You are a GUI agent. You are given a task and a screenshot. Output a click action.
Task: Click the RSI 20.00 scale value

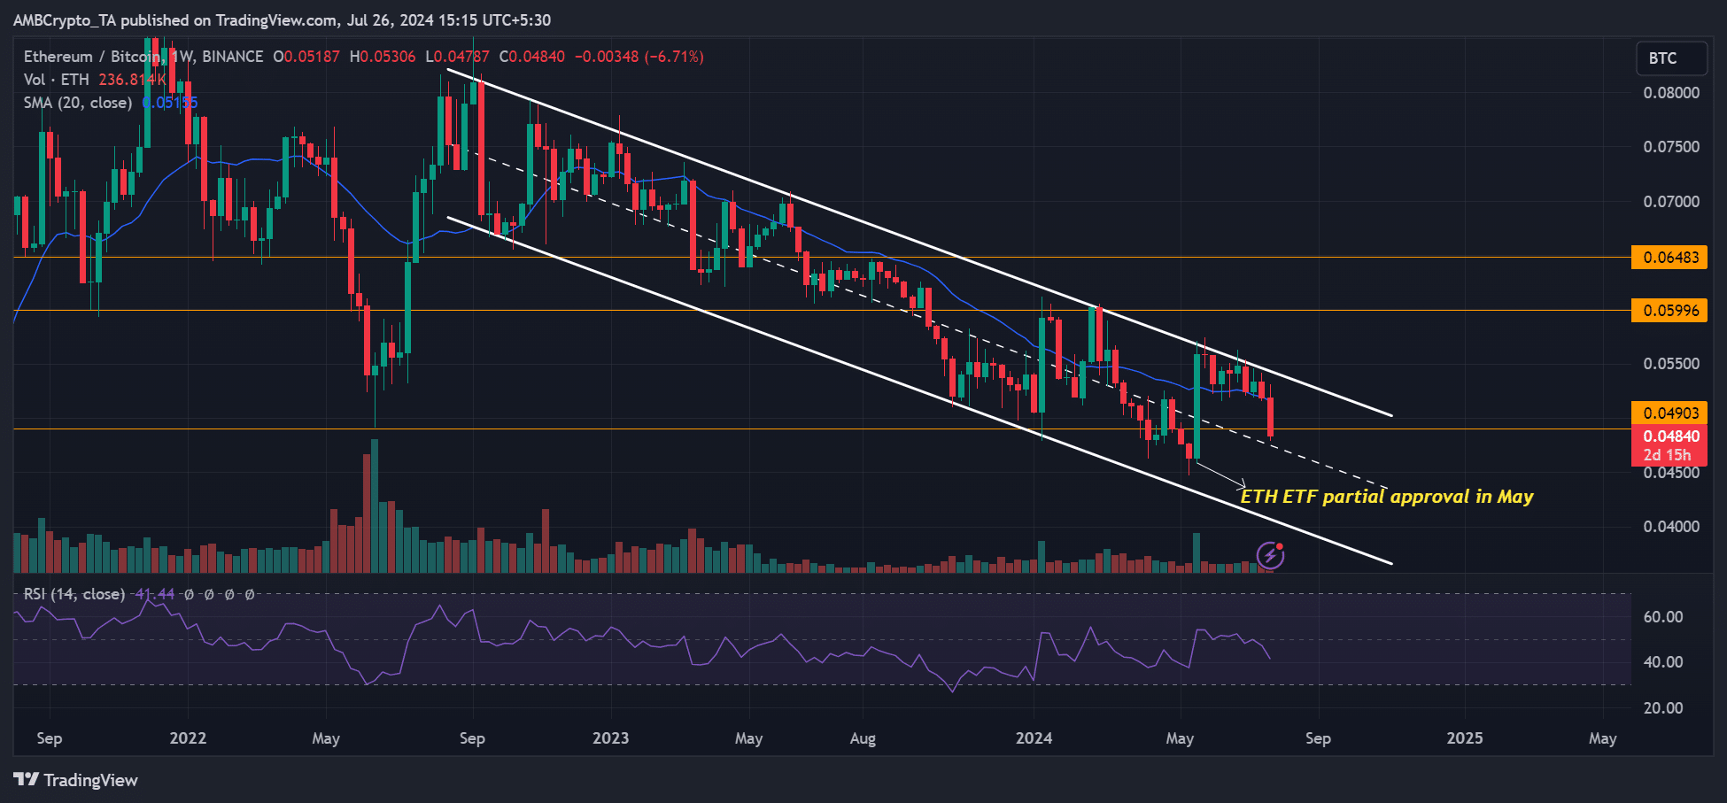1663,708
